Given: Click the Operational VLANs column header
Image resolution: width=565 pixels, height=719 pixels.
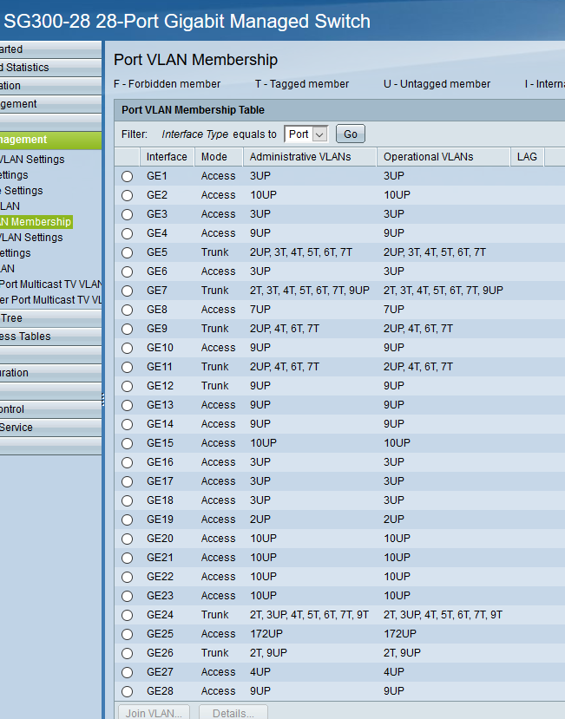Looking at the screenshot, I should [443, 157].
